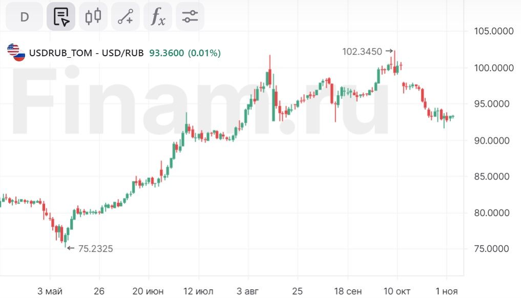Select the cursor notes tool
Image resolution: width=521 pixels, height=298 pixels.
61,17
